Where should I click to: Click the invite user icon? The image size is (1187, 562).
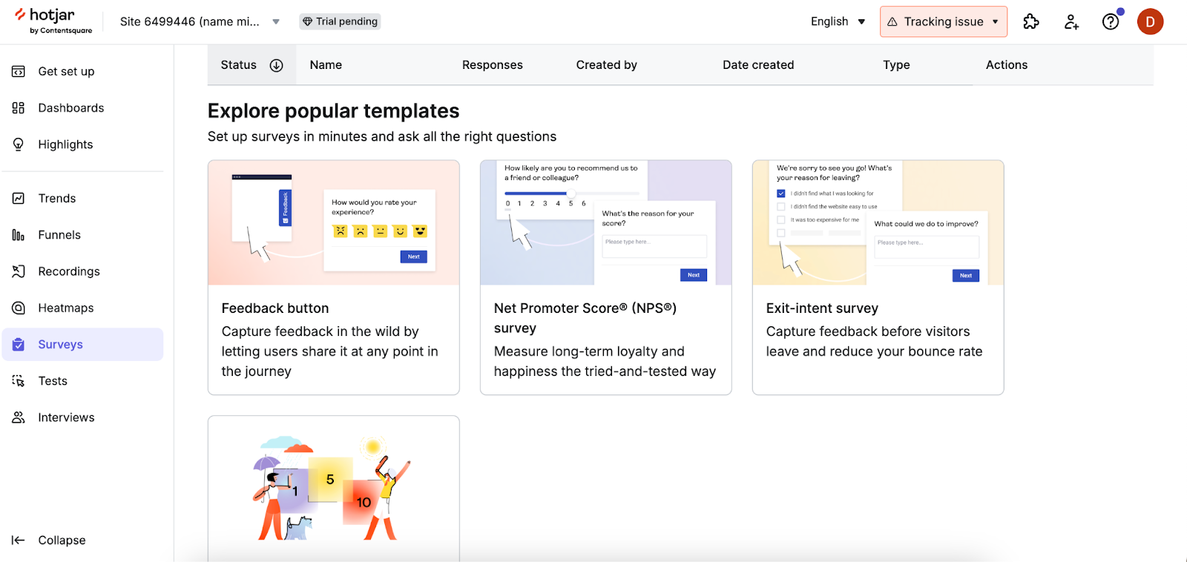coord(1071,22)
